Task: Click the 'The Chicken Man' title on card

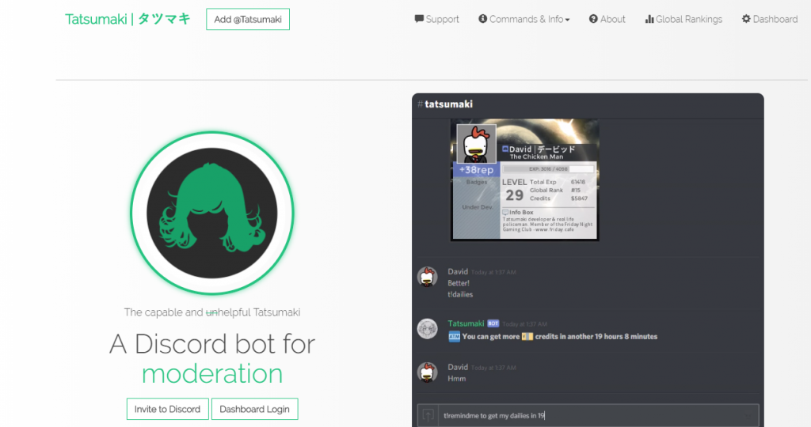Action: point(536,157)
